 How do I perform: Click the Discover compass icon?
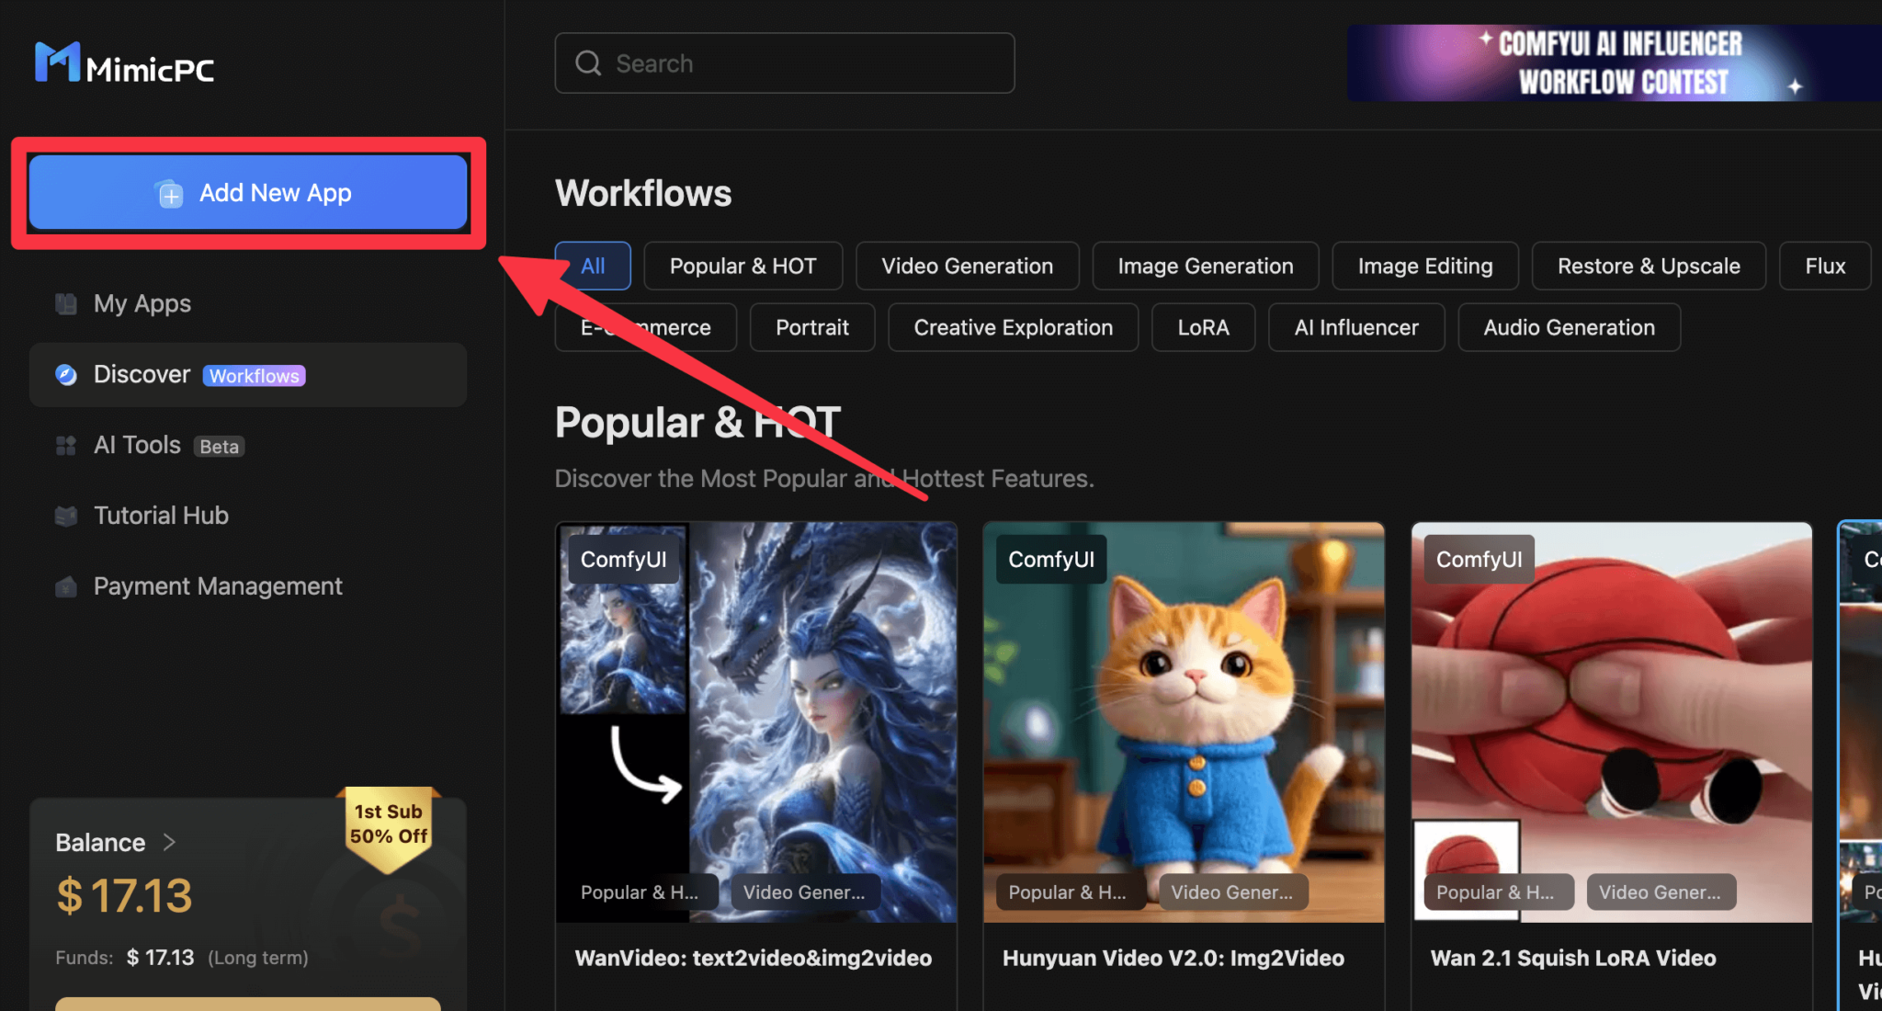pos(66,375)
